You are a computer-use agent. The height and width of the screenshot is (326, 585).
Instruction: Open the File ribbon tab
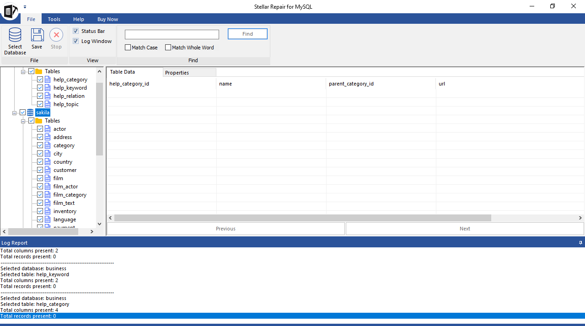(31, 19)
